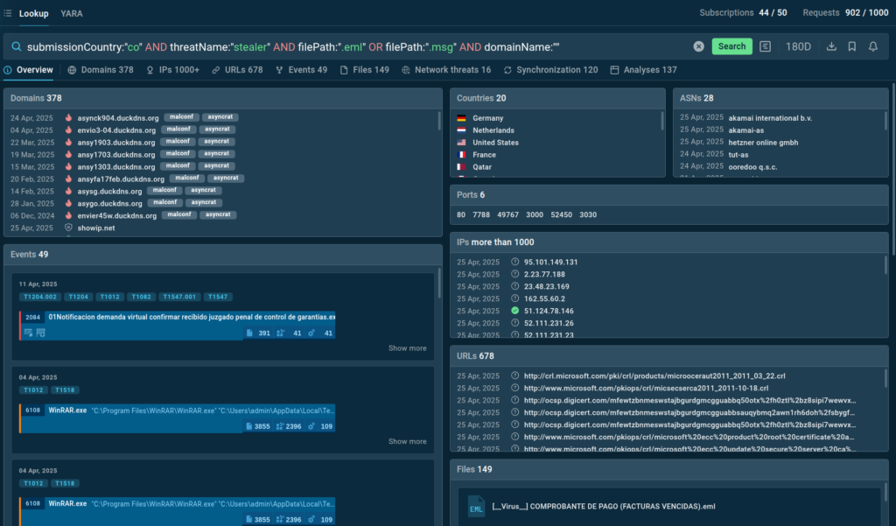Image resolution: width=896 pixels, height=526 pixels.
Task: Open the showip.net domain entry
Action: click(96, 228)
